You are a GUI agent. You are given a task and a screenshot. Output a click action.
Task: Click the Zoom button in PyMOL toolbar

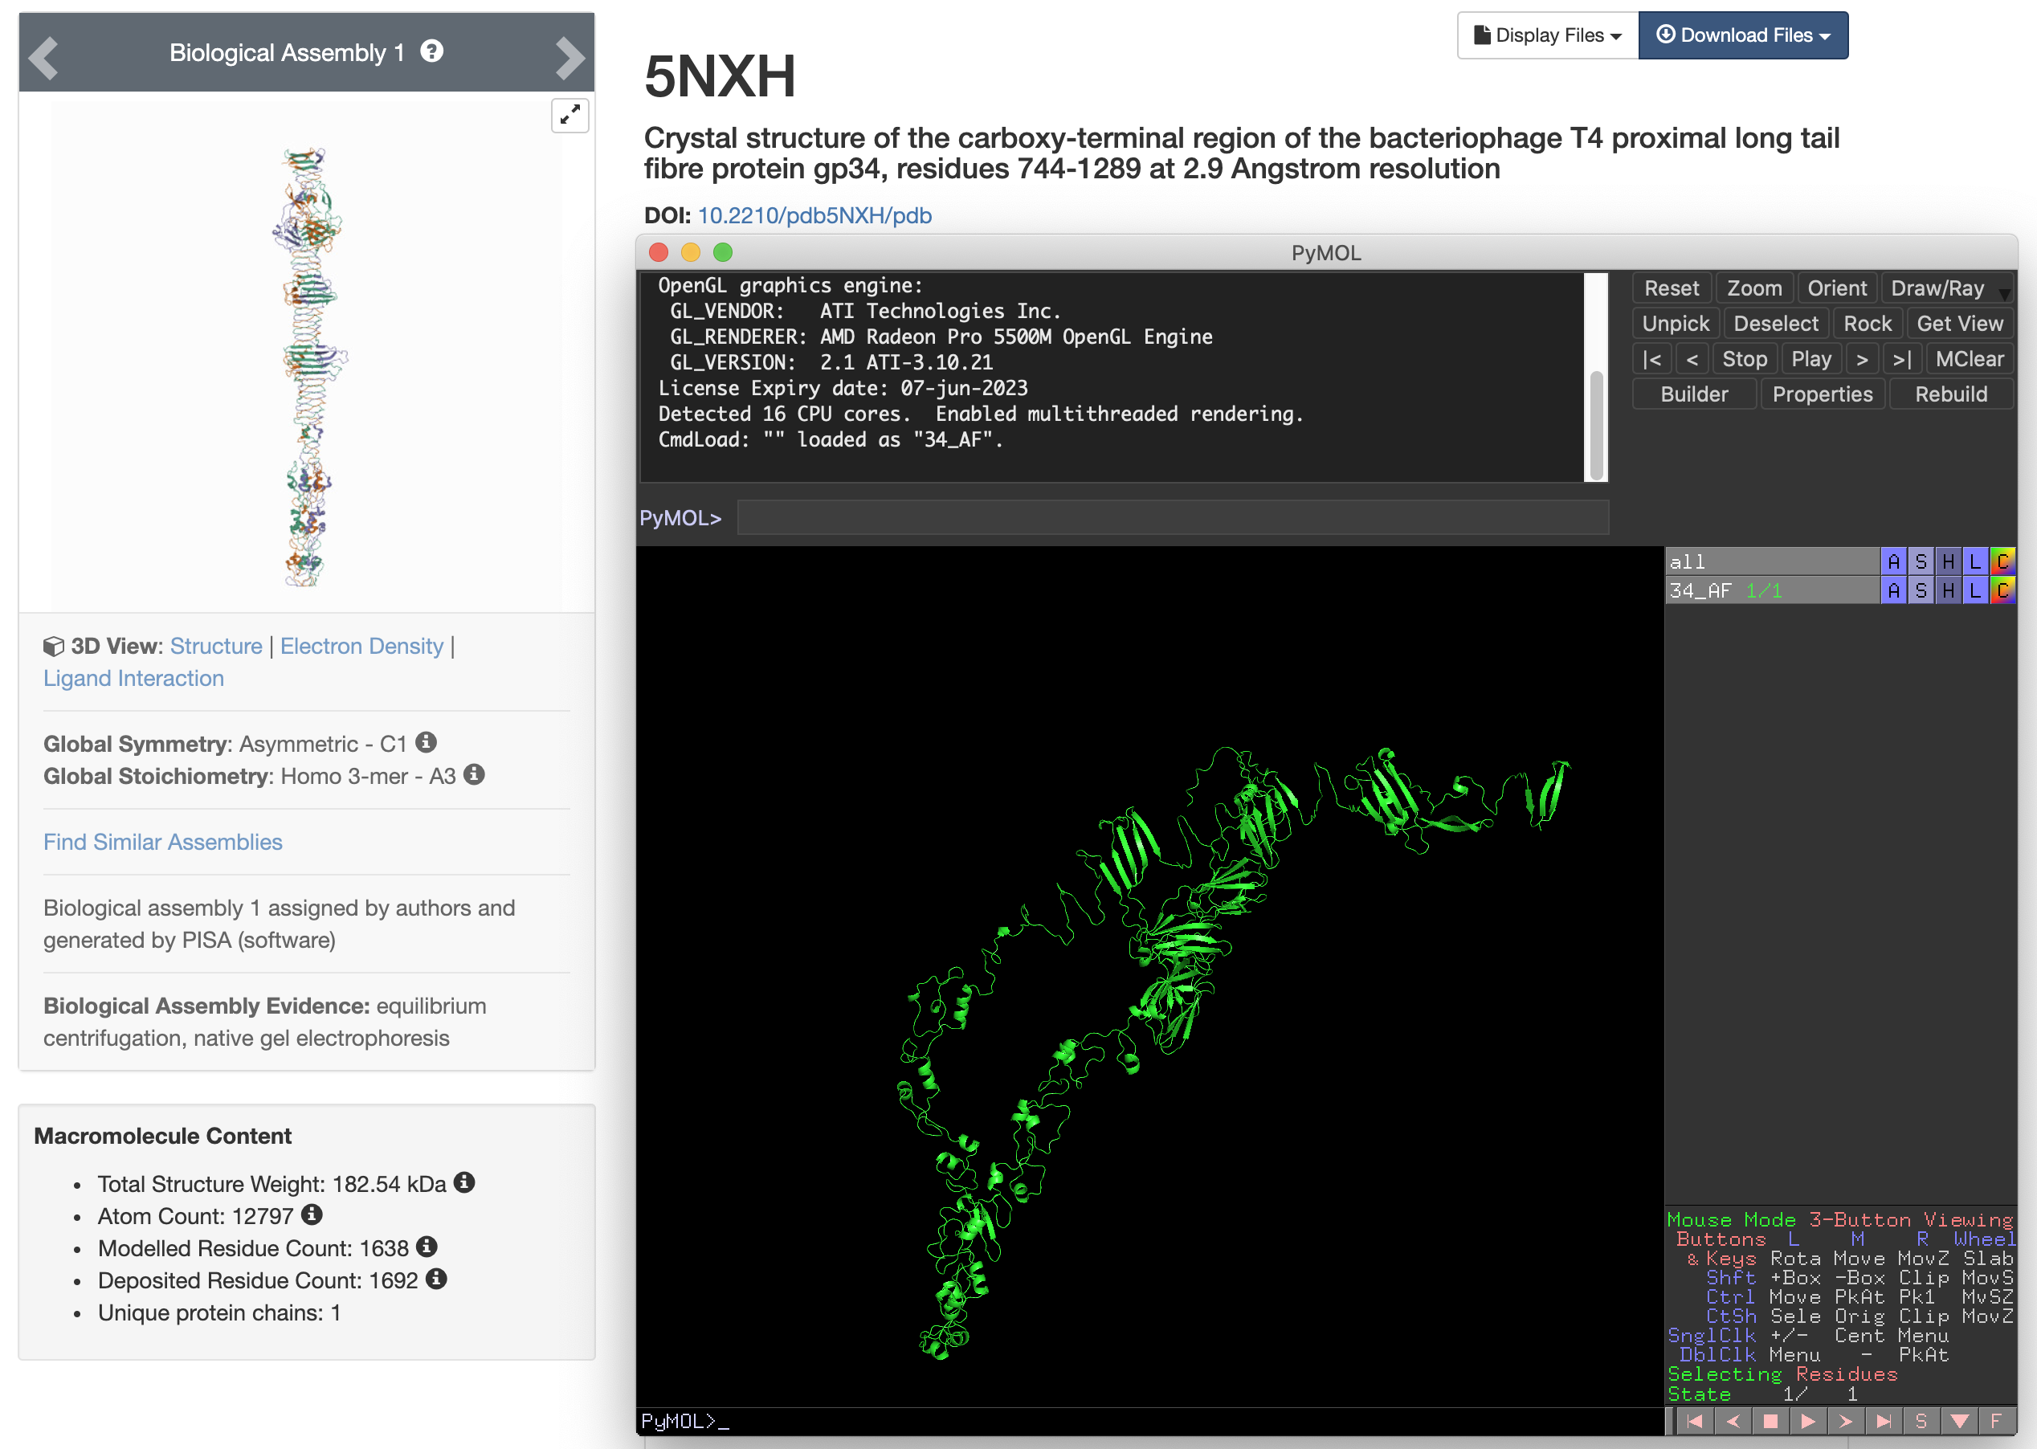click(x=1752, y=288)
